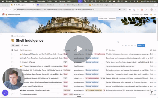158x98 pixels.
Task: Switch to Facebook is Dead browser tab
Action: click(101, 5)
